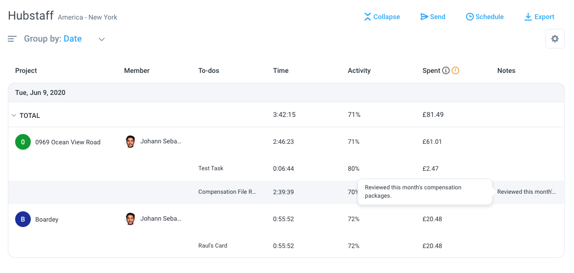
Task: Click the Time column header
Action: [x=281, y=71]
